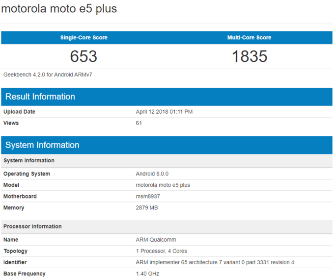334x279 pixels.
Task: Click the Model value in the system table
Action: (163, 185)
